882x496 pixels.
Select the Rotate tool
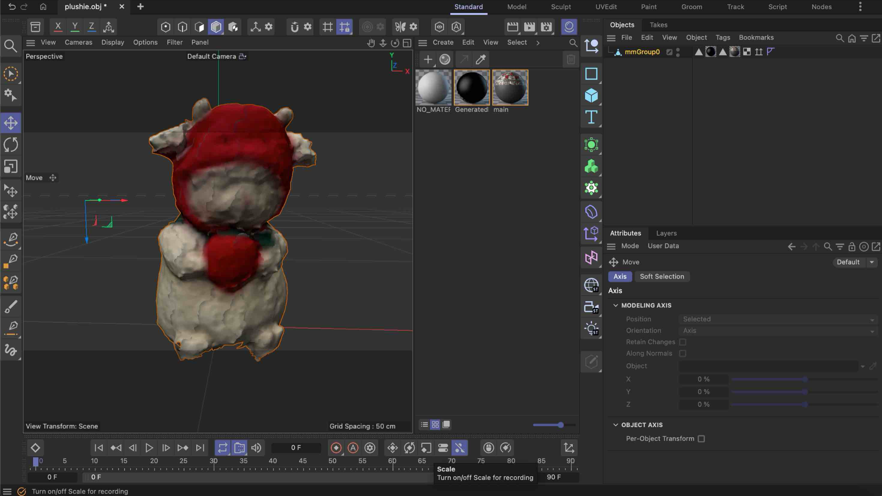pyautogui.click(x=11, y=144)
